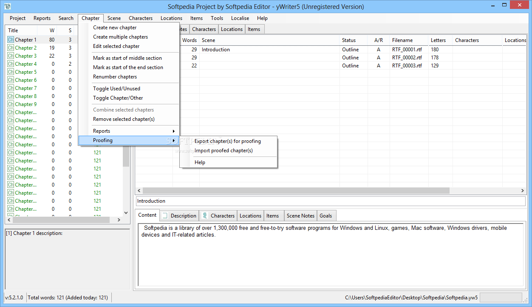Click the Chapter 1 description box
This screenshot has height=307, width=532.
[x=67, y=259]
